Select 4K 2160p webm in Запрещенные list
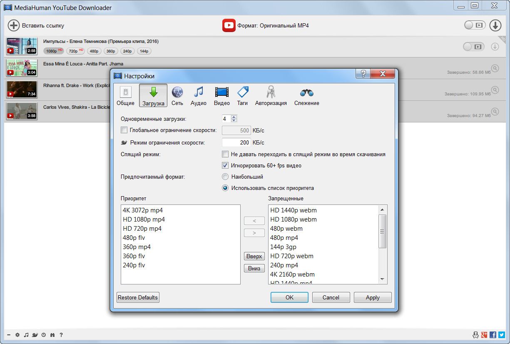The height and width of the screenshot is (344, 510). coord(323,274)
